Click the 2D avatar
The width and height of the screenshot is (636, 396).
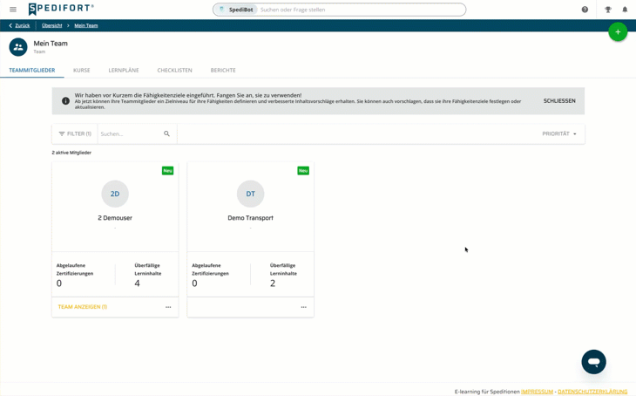115,194
